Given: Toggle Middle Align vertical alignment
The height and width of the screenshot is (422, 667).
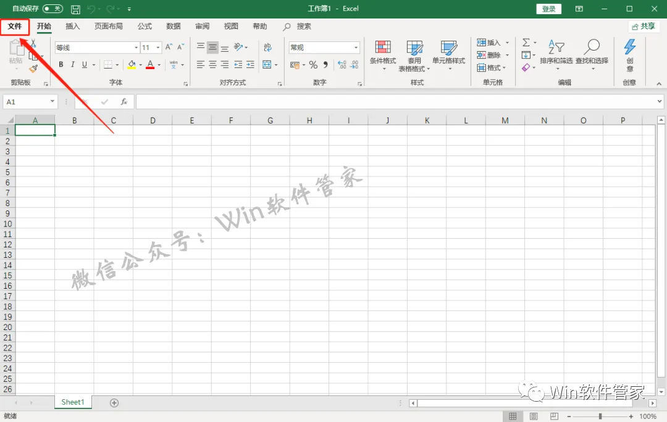Looking at the screenshot, I should tap(212, 47).
